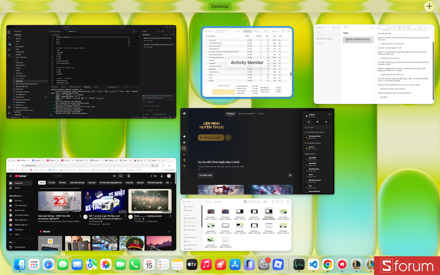Select the Valorant icon in Riot Client sidebar
The width and height of the screenshot is (440, 275).
tap(184, 154)
